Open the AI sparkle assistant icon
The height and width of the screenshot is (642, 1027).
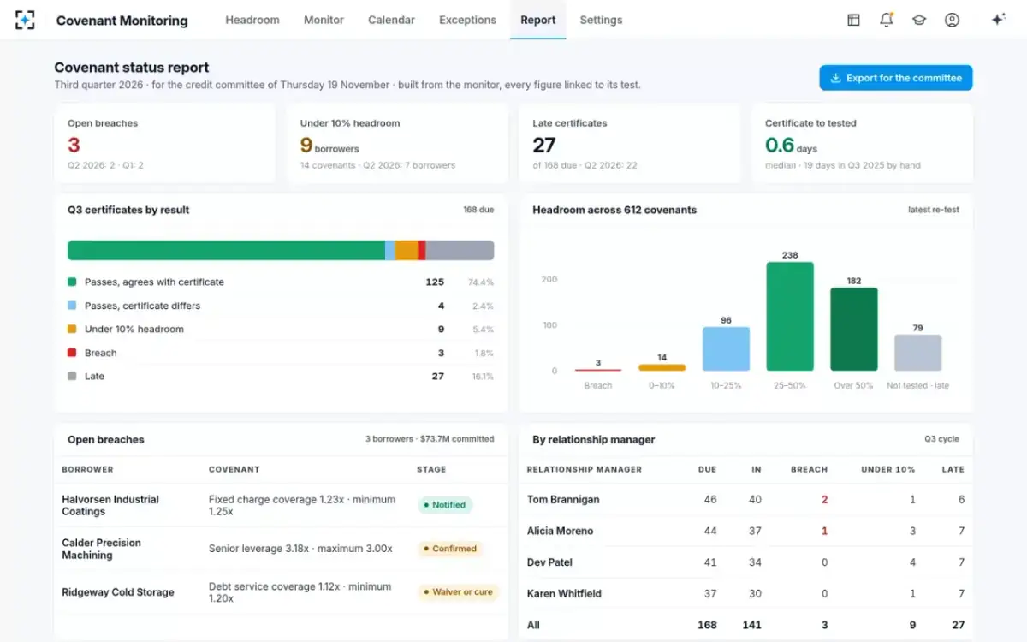click(998, 20)
